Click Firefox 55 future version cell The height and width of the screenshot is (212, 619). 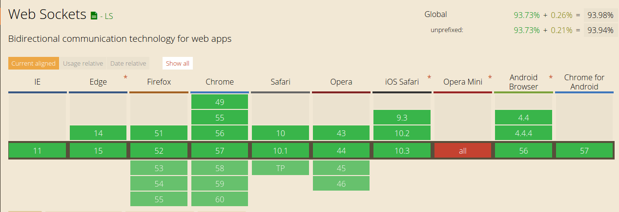[159, 199]
